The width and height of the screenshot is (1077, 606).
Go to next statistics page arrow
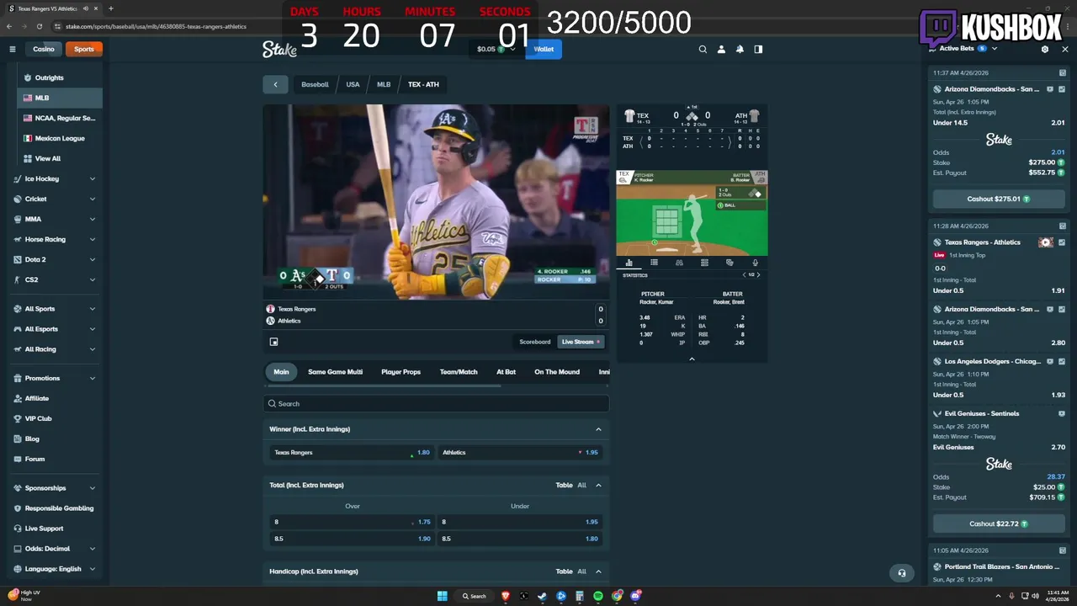pyautogui.click(x=758, y=274)
